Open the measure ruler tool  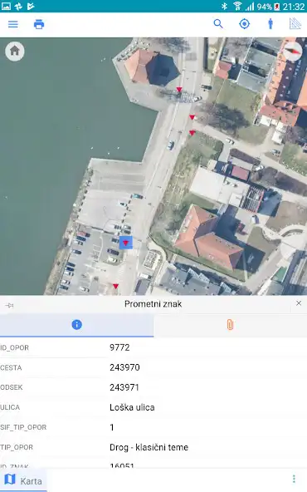[295, 23]
